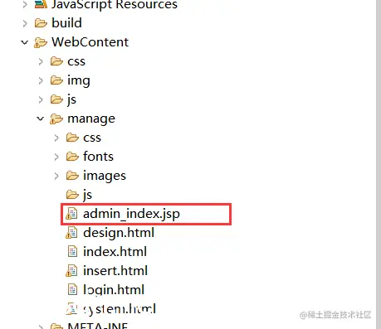Click the vertical scrollbar of the project tree
The height and width of the screenshot is (329, 381).
(x=379, y=164)
